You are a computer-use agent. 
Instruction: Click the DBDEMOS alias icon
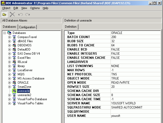14,45
